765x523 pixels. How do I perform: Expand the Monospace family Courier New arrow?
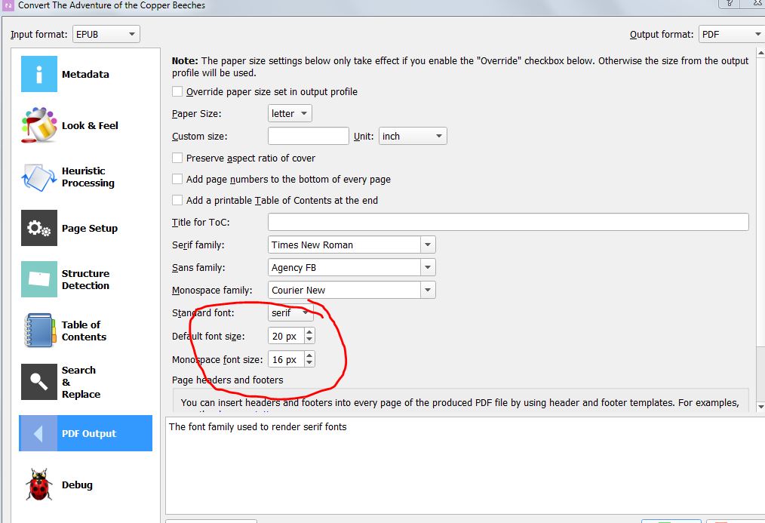tap(428, 290)
